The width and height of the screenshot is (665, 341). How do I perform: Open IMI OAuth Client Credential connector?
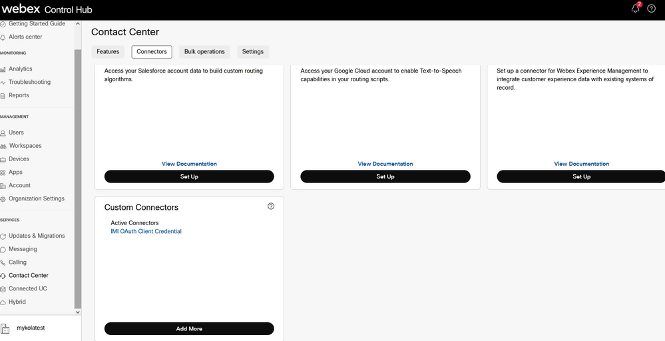coord(146,232)
